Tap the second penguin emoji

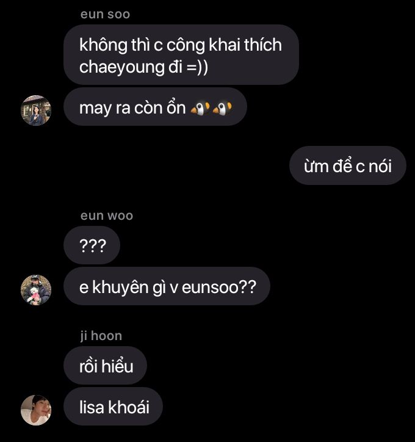point(222,108)
